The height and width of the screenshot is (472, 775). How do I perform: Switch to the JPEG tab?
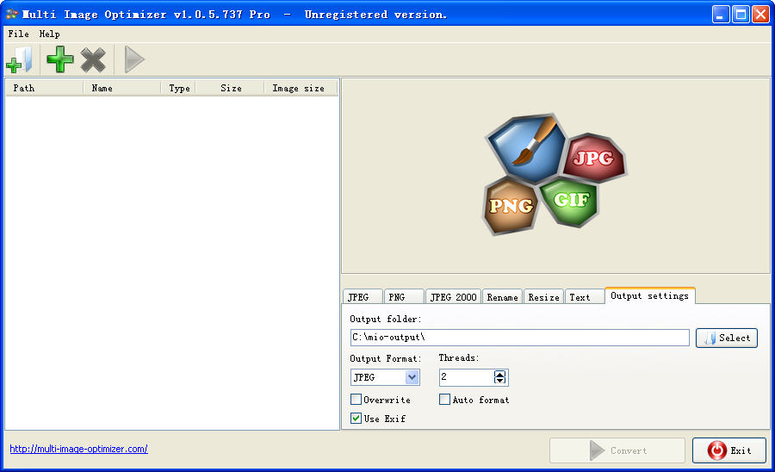pos(363,296)
